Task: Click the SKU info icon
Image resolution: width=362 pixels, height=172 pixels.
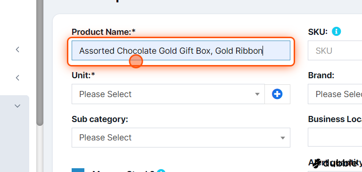Action: [336, 32]
